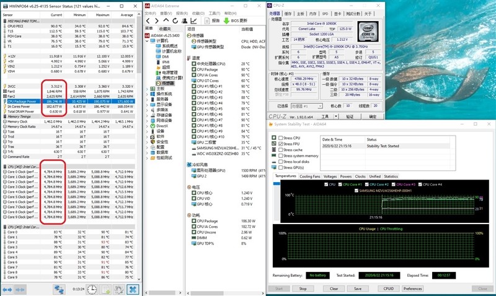Click the HWiNFO clock reset timer icon
The image size is (496, 296).
tap(92, 289)
